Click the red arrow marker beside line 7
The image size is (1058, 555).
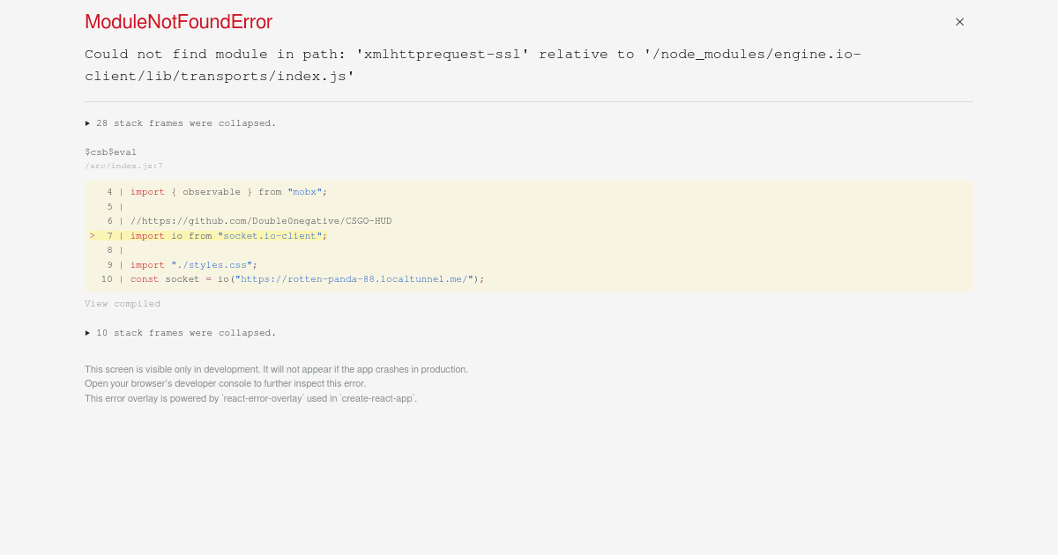(x=92, y=236)
